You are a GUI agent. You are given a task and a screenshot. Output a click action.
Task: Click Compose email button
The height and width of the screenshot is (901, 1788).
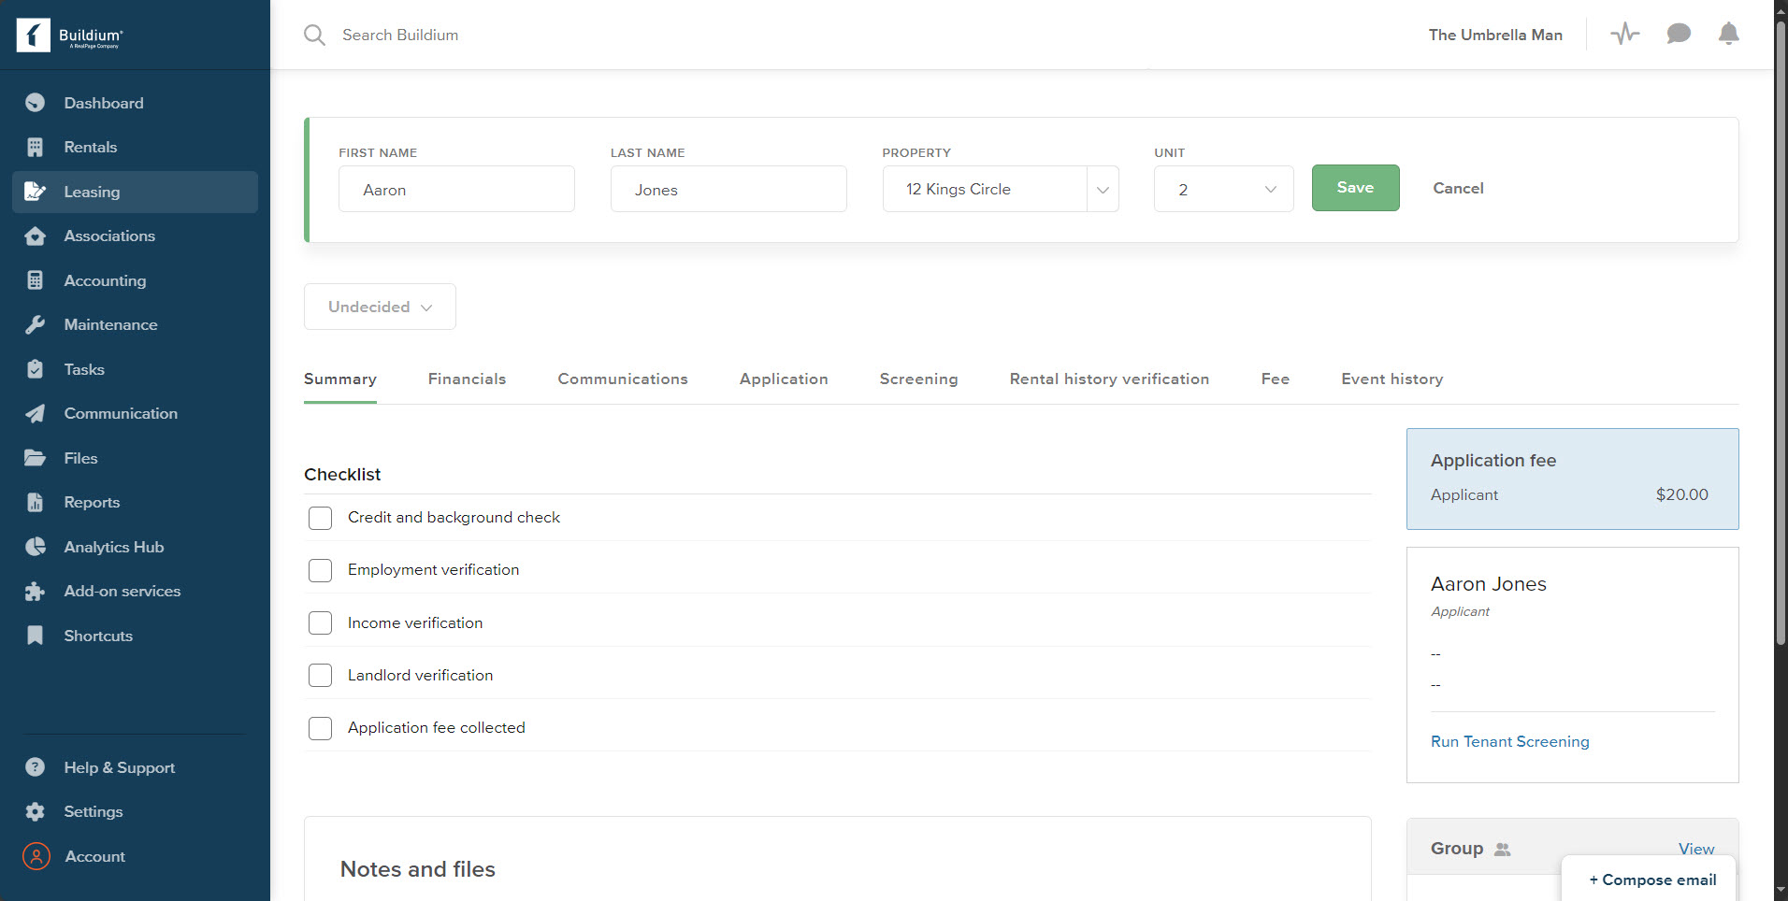pos(1652,880)
